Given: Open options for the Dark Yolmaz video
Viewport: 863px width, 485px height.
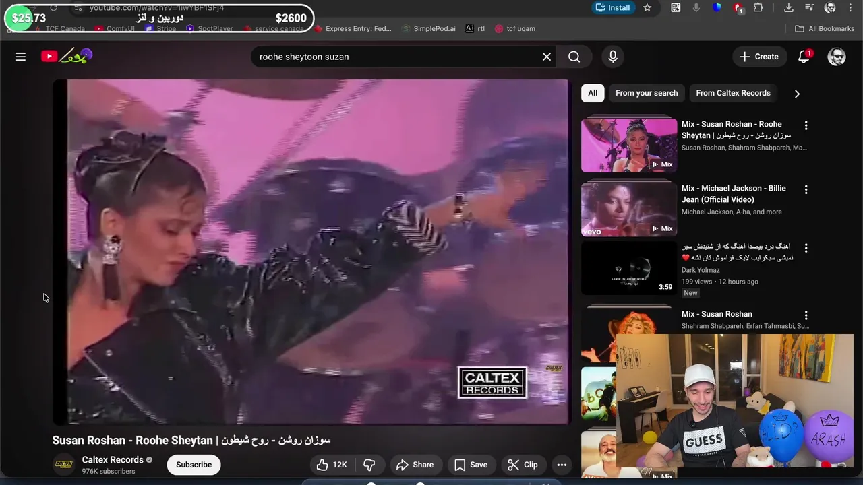Looking at the screenshot, I should [806, 248].
